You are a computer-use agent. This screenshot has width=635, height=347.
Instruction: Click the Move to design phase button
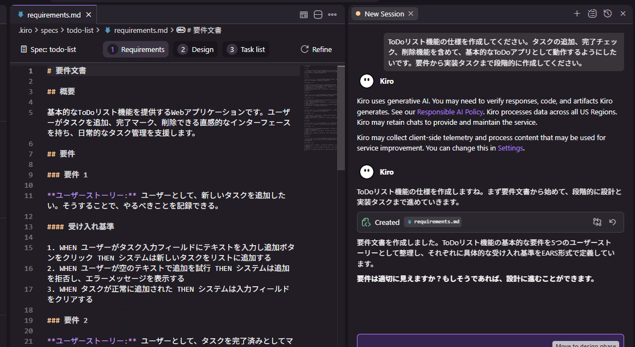[586, 344]
